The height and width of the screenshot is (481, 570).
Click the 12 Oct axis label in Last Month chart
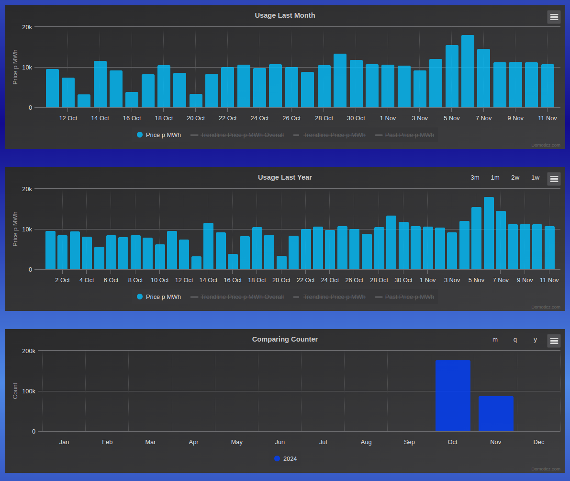[x=68, y=118]
